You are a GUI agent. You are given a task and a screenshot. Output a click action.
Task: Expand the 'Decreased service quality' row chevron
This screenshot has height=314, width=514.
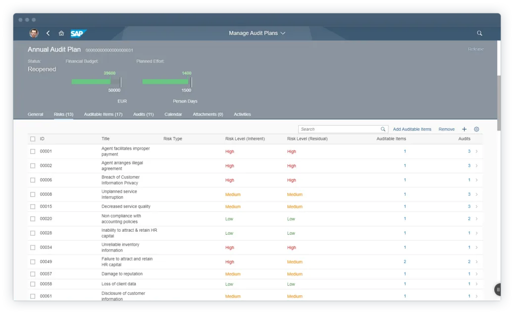476,206
